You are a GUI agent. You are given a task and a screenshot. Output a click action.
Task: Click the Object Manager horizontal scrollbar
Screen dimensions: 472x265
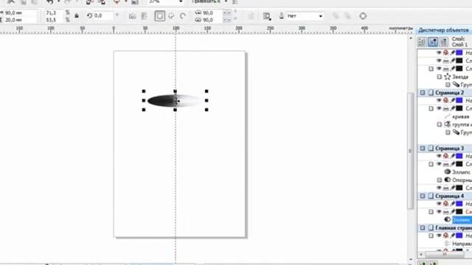coord(445,255)
